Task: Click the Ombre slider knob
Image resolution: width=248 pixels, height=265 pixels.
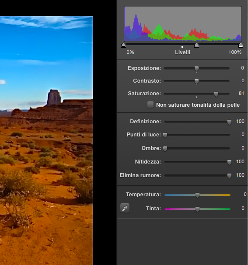Action: pos(165,149)
